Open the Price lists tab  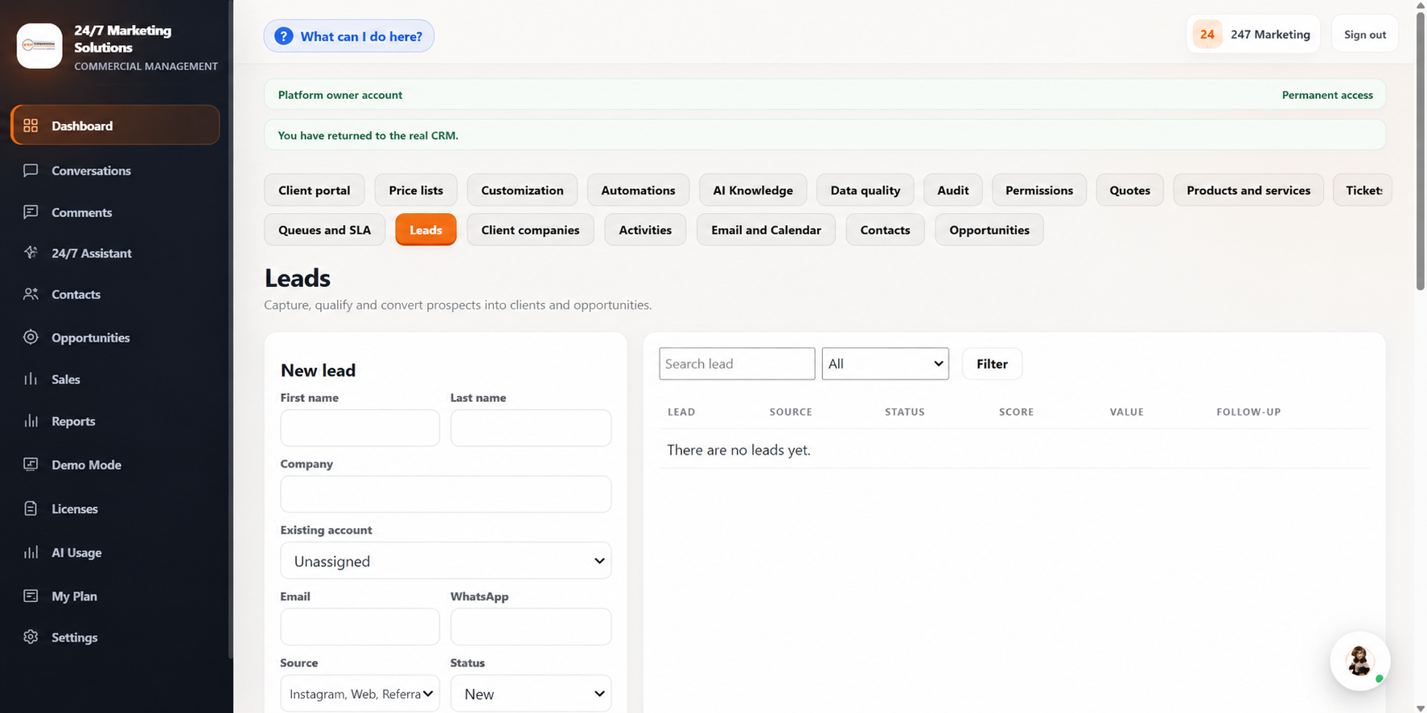416,190
